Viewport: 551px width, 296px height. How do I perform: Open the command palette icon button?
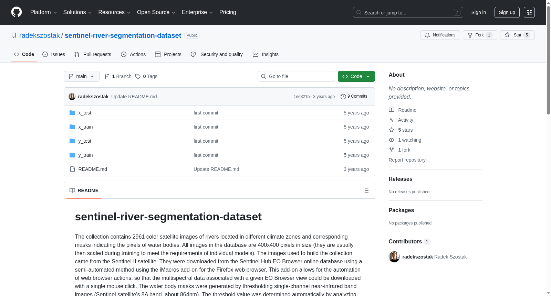529,12
